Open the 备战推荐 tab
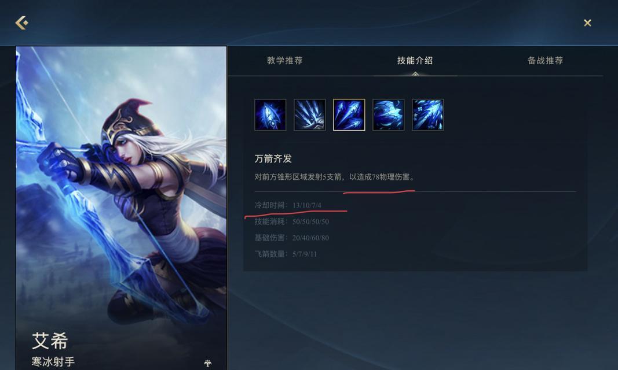 [545, 61]
